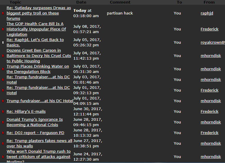Viewport: 225px width, 163px height.
Task: Open Frederick's profile on Hillary's E-mails row
Action: point(209,111)
